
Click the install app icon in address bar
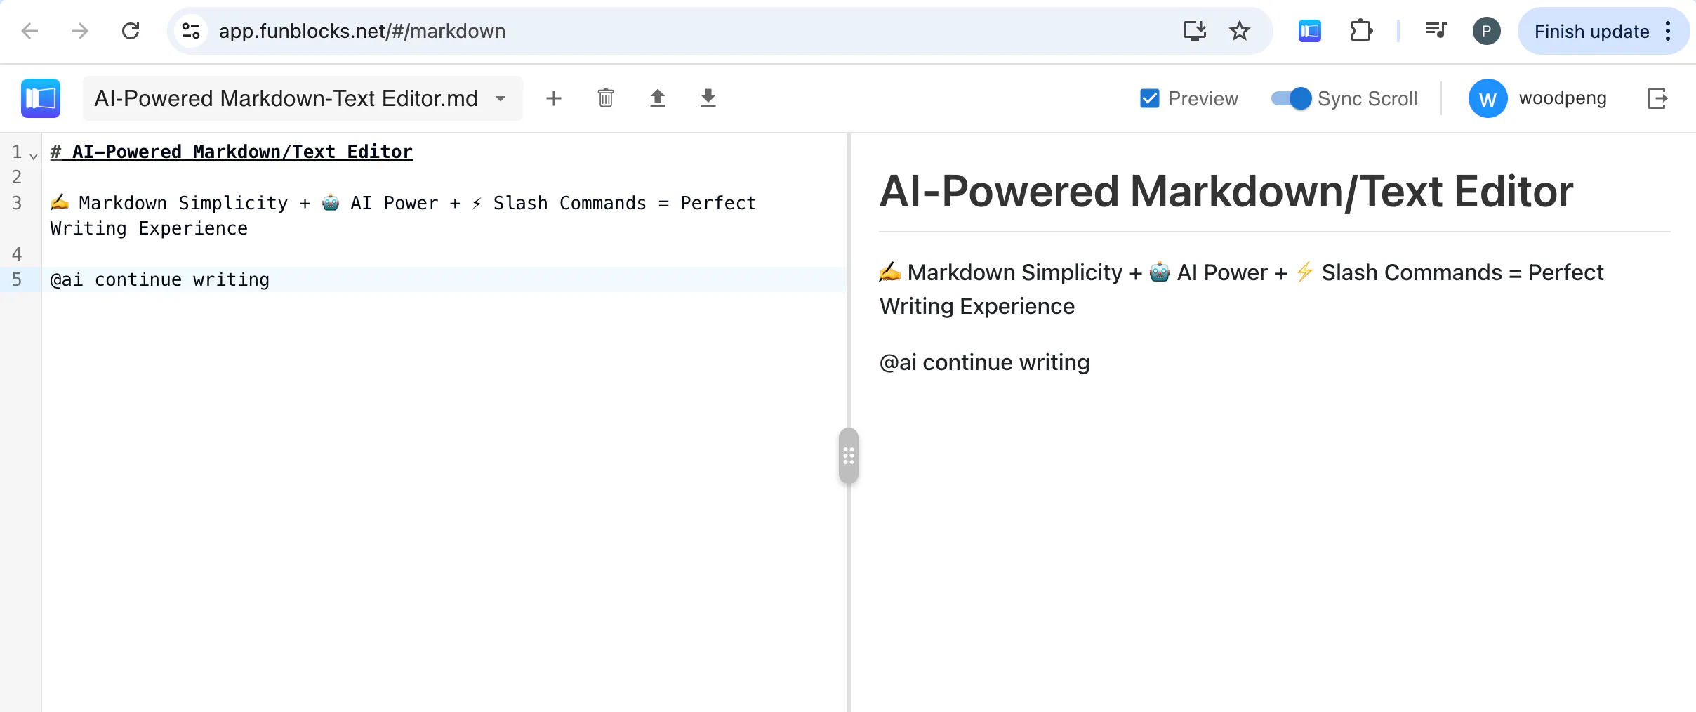coord(1194,31)
